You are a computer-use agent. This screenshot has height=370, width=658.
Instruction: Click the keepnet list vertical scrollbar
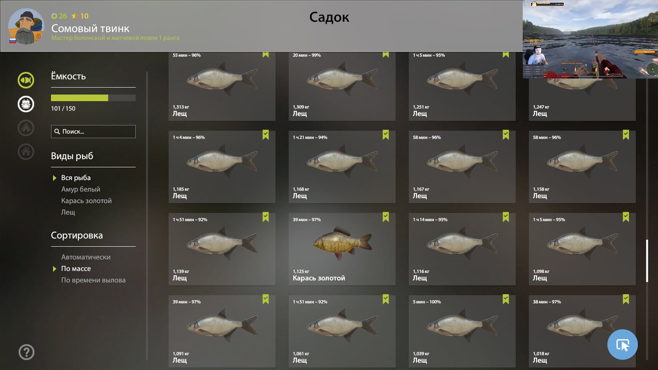(647, 261)
